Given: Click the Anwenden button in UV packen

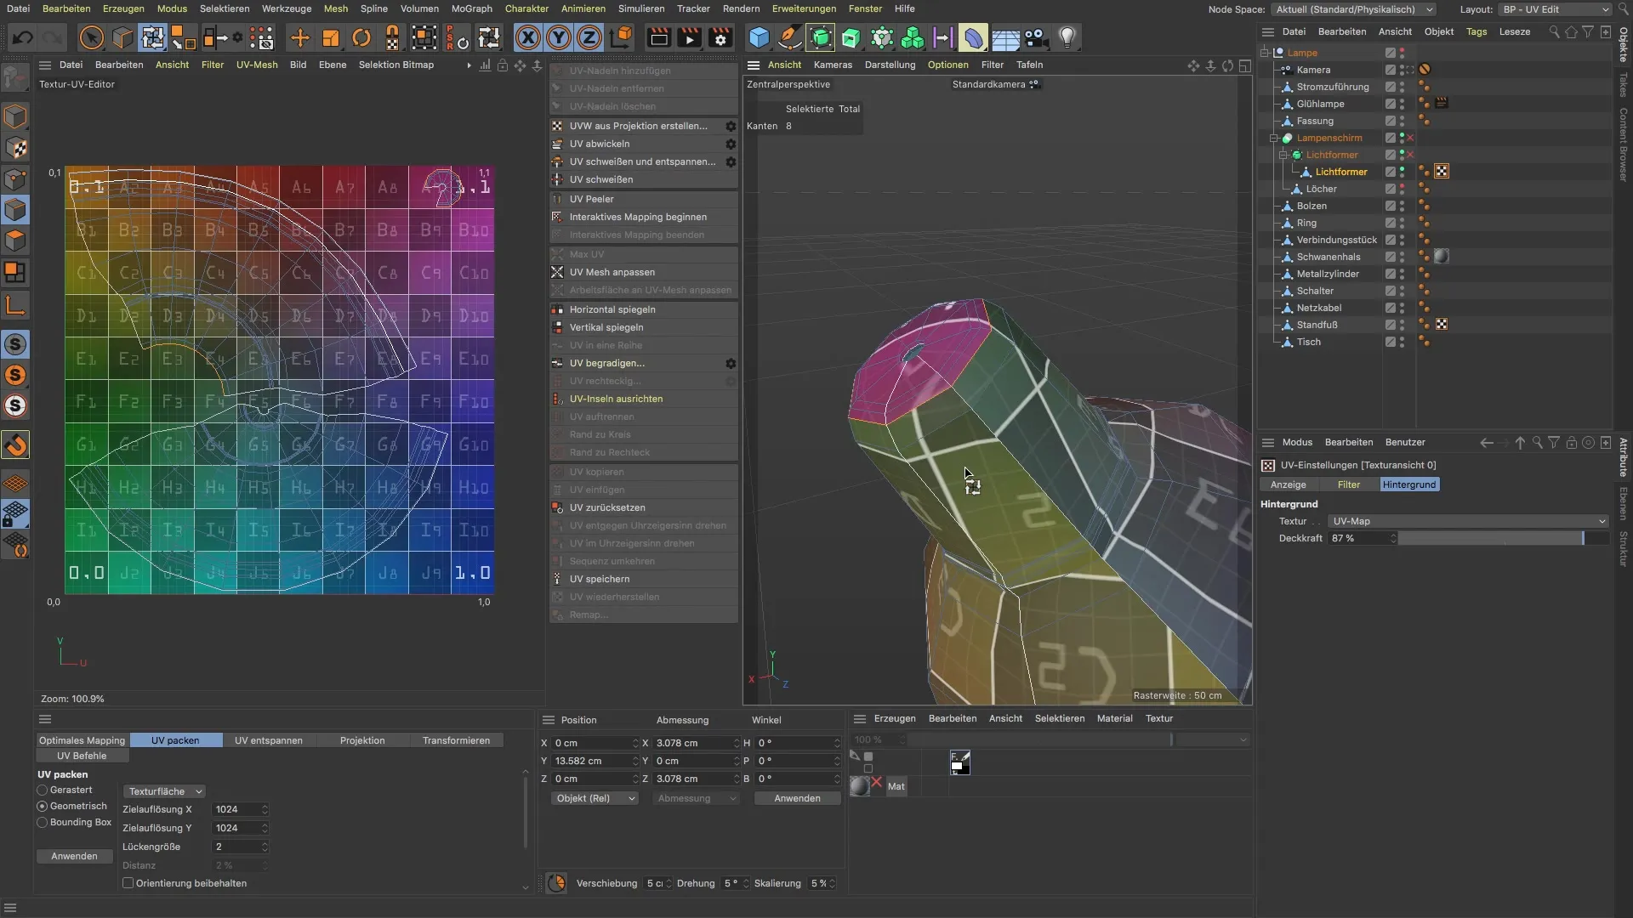Looking at the screenshot, I should click(x=74, y=856).
